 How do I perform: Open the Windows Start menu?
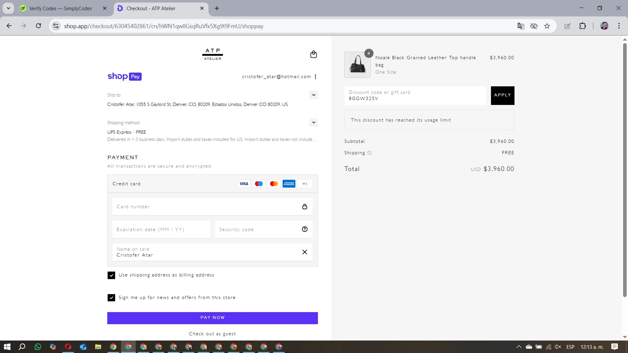7,347
